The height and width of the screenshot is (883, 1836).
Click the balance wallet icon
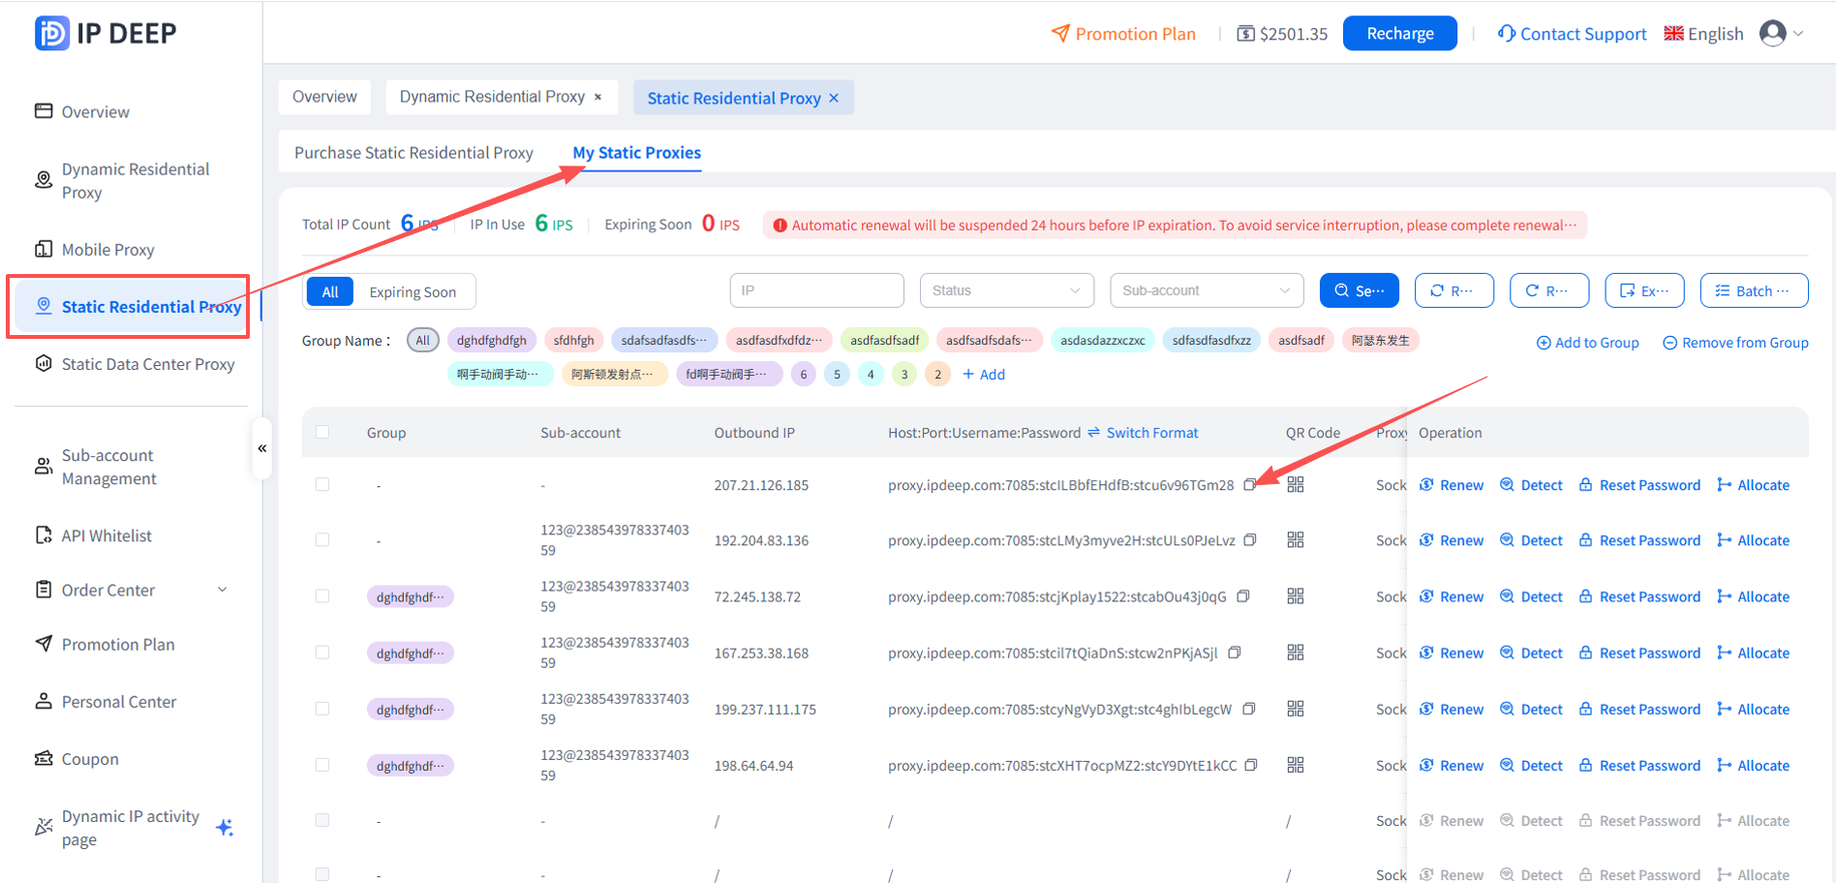1246,34
